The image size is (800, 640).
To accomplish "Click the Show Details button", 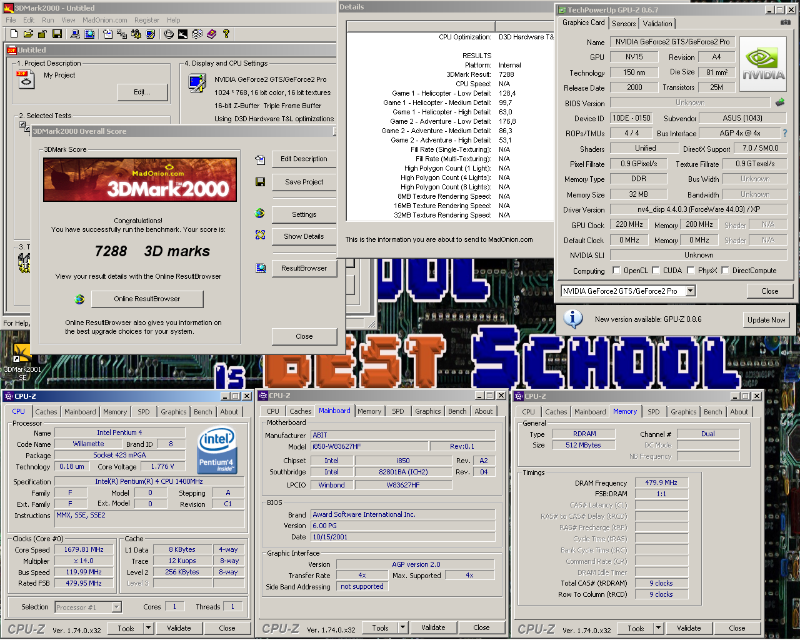I will point(304,236).
